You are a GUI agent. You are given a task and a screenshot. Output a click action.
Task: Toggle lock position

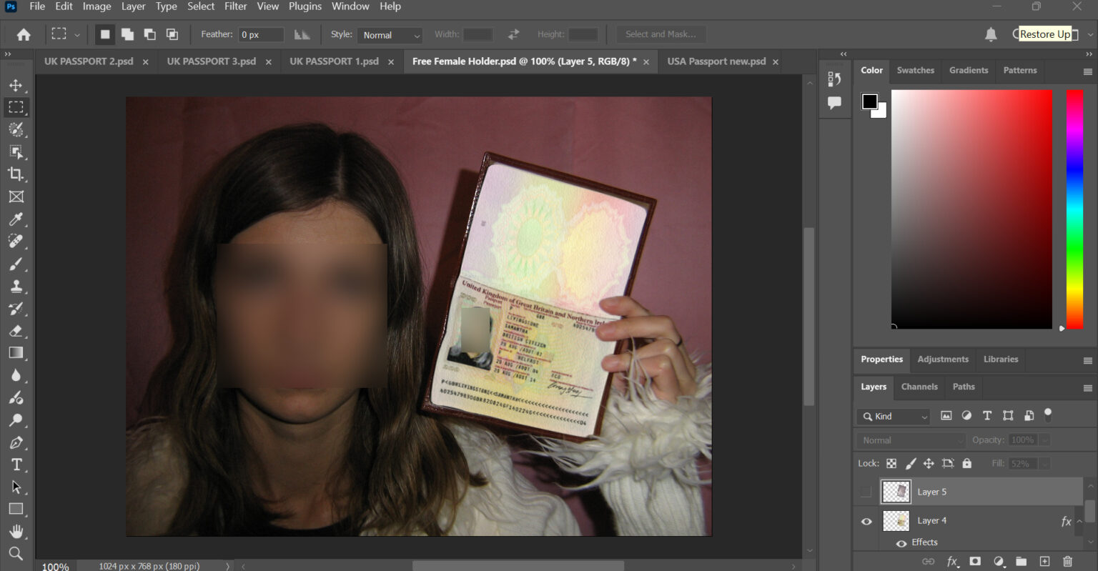pyautogui.click(x=929, y=463)
